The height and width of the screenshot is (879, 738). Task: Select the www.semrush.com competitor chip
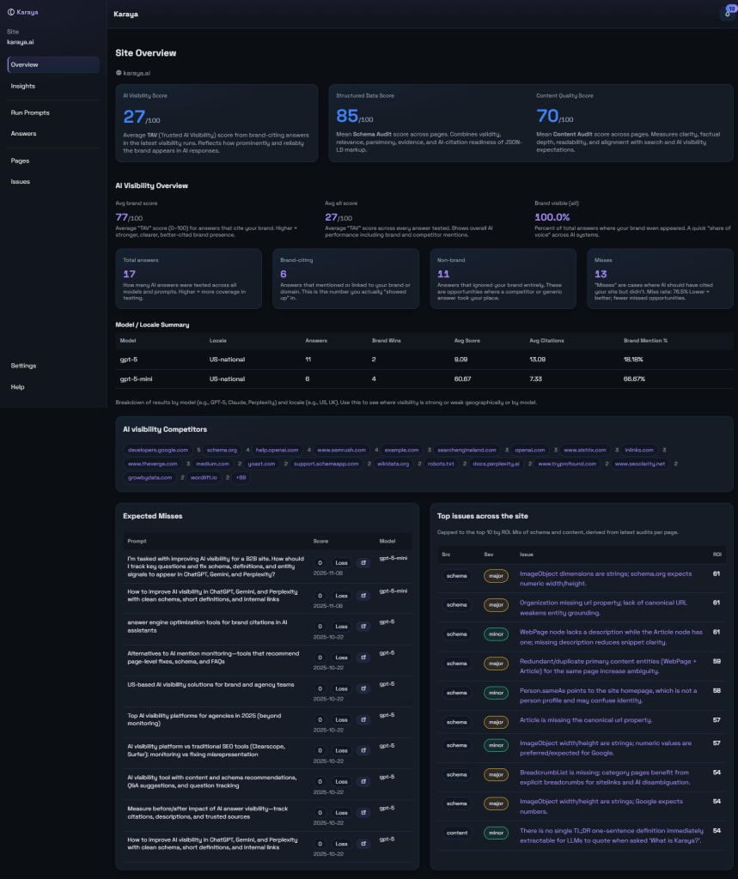click(341, 450)
